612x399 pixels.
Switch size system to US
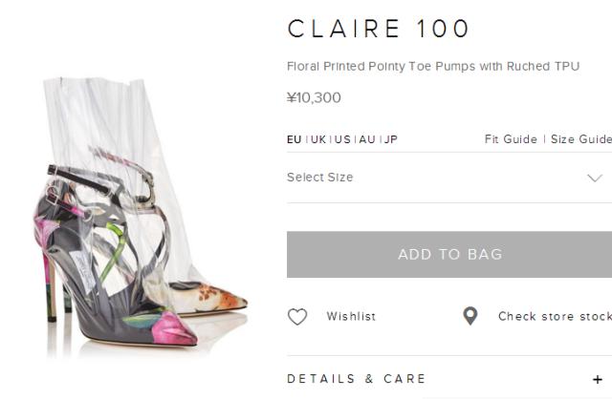coord(342,139)
